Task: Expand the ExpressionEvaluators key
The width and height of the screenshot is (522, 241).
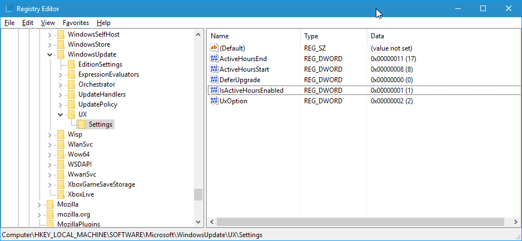Action: (x=60, y=74)
